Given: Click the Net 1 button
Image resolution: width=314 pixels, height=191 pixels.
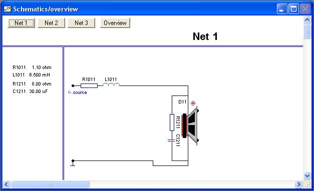Looking at the screenshot, I should tap(21, 23).
